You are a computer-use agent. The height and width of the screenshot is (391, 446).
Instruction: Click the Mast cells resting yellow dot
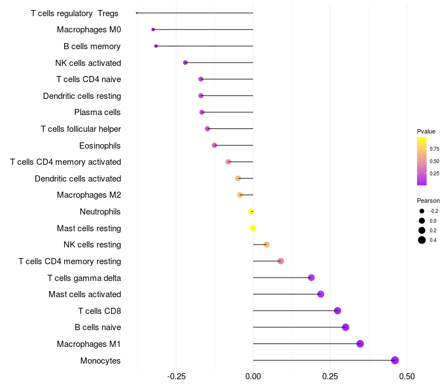(253, 228)
